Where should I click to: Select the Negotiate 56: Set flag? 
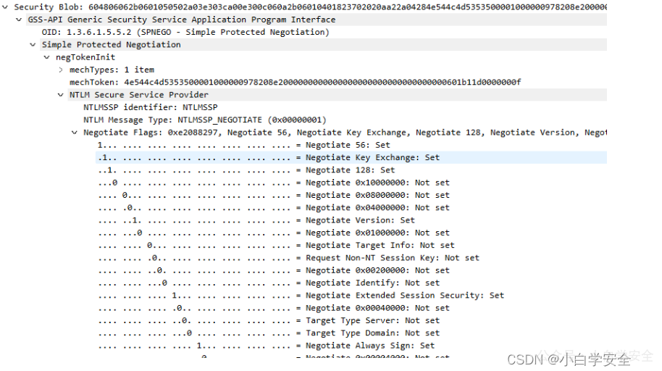click(x=244, y=145)
